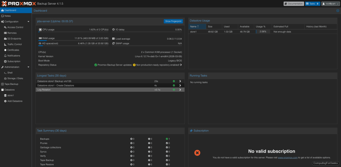Open Subscription in sidebar
Image resolution: width=341 pixels, height=167 pixels.
pos(16,62)
